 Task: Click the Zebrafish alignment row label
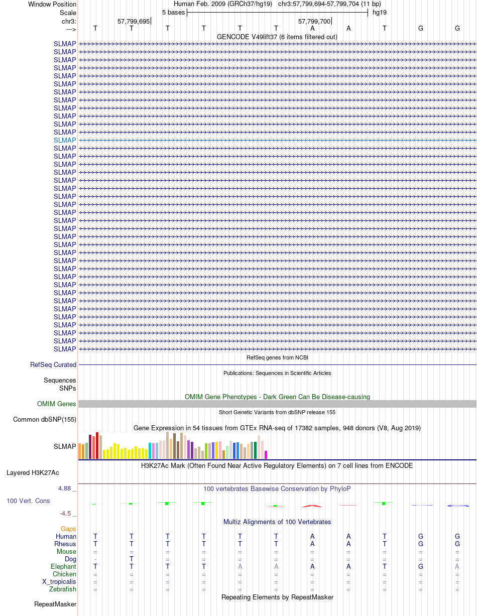pyautogui.click(x=63, y=589)
